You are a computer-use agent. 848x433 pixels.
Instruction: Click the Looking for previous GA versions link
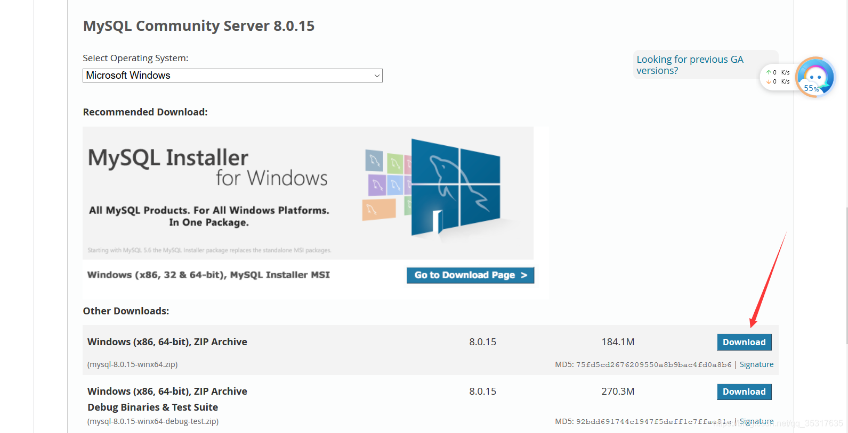coord(690,65)
